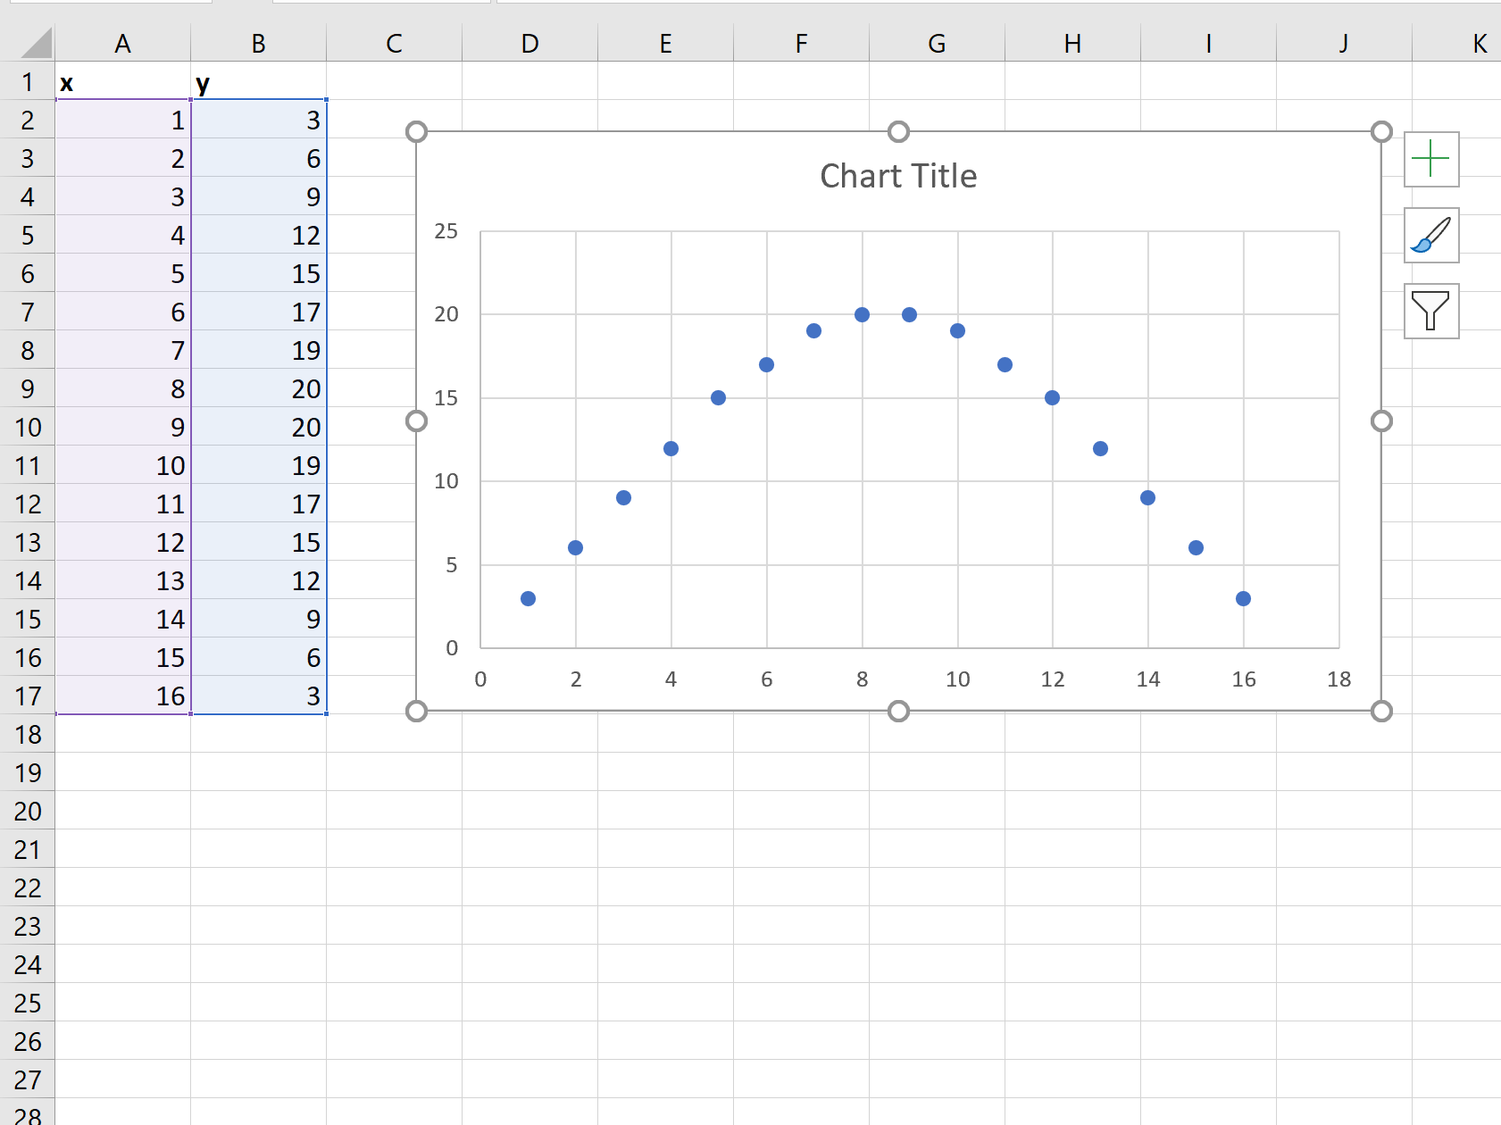Click cell B7 with value 17
This screenshot has height=1125, width=1501.
pos(259,312)
